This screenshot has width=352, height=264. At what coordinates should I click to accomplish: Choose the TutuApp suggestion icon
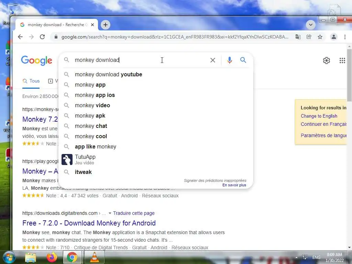pyautogui.click(x=67, y=159)
